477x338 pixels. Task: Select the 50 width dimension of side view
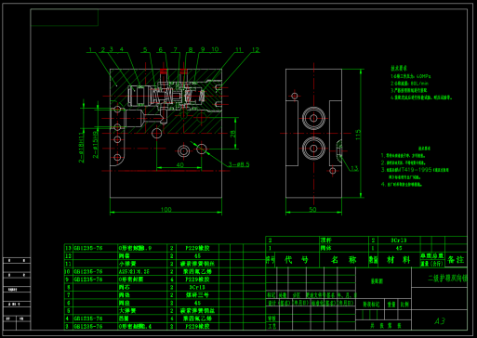[x=312, y=210]
